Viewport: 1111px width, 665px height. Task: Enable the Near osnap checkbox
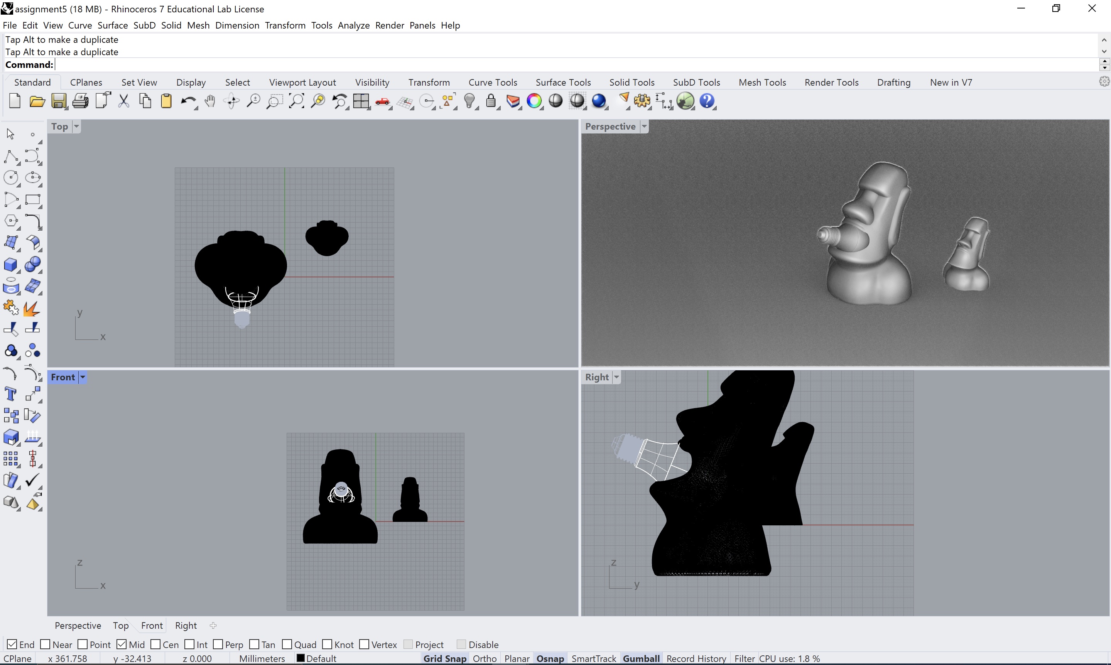[x=45, y=645]
